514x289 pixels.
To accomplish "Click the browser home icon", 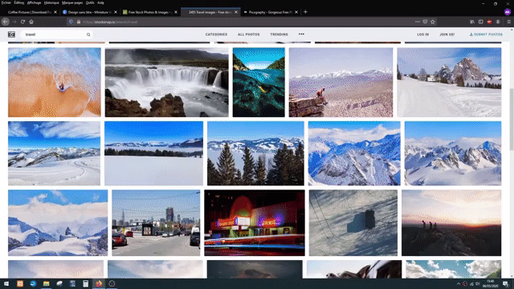I will coord(31,22).
